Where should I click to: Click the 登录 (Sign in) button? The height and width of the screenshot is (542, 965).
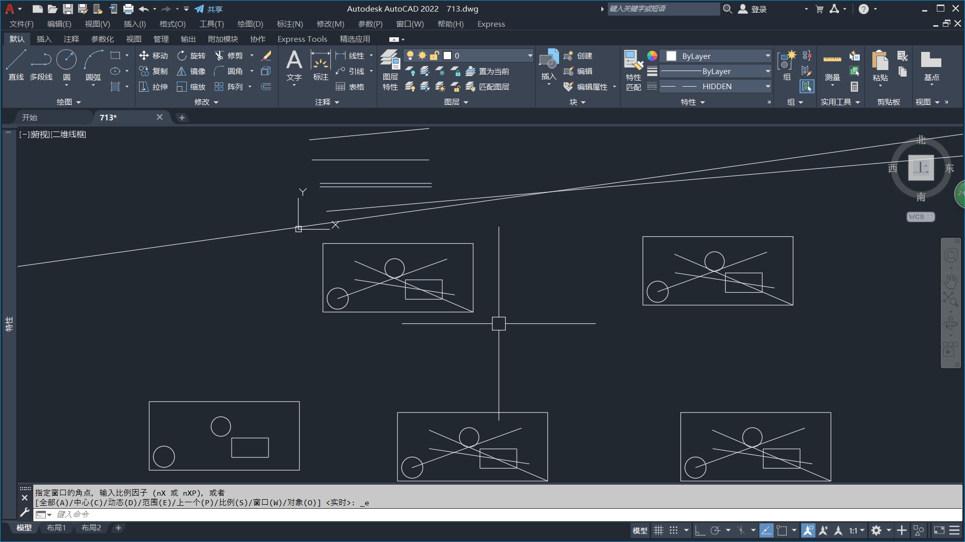(753, 9)
